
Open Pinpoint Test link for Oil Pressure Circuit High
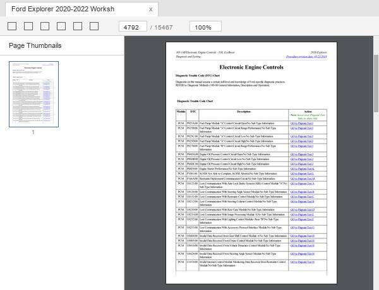302,164
